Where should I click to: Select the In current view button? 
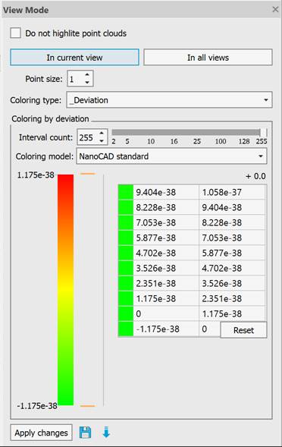click(74, 58)
